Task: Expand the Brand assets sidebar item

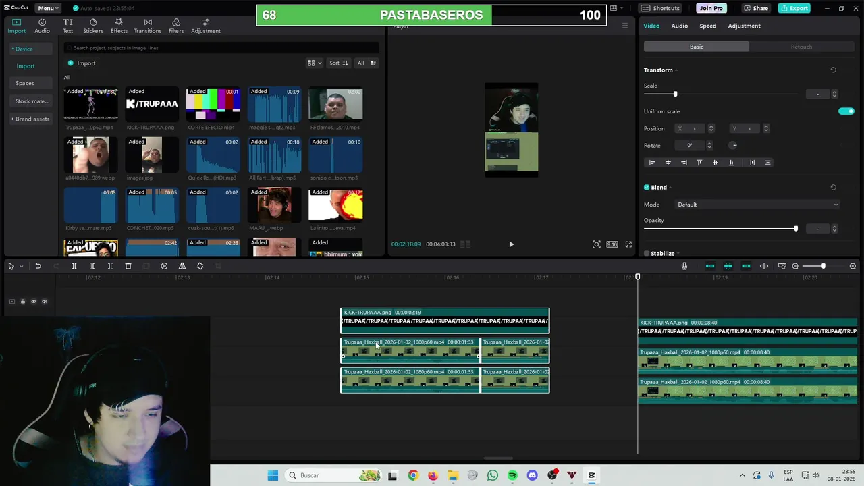Action: pos(30,119)
